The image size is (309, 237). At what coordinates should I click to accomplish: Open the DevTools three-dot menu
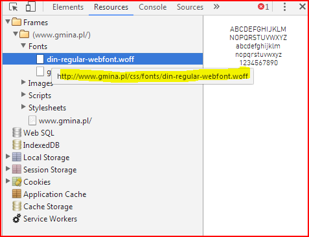(x=284, y=7)
